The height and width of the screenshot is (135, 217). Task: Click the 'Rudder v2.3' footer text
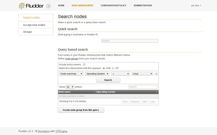(x=26, y=131)
